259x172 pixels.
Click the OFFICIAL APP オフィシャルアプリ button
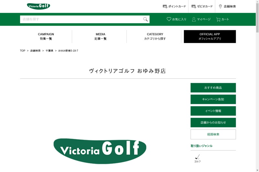pos(210,36)
